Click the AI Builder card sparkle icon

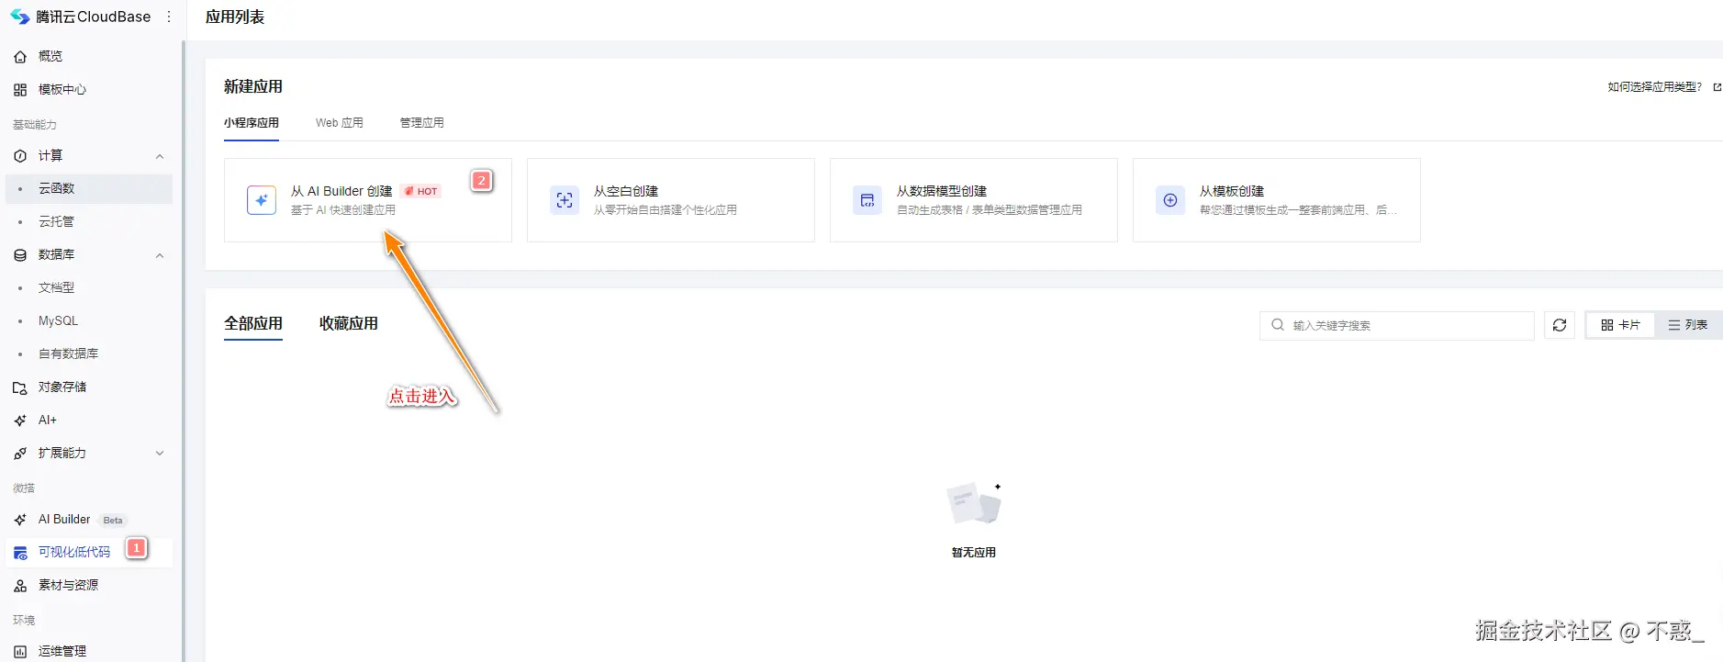click(x=262, y=200)
